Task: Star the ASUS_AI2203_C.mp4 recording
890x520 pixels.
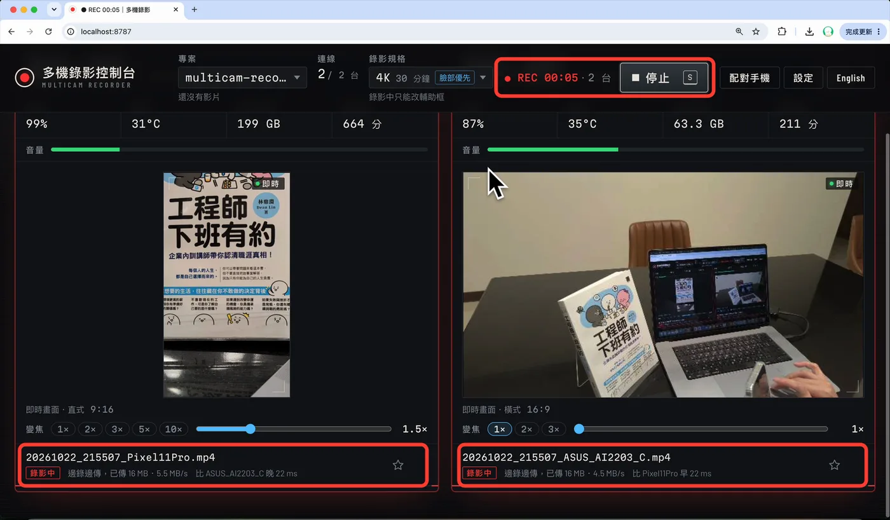Action: (834, 465)
